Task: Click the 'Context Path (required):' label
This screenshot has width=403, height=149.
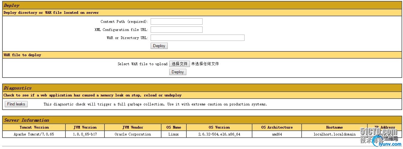Action: 124,22
